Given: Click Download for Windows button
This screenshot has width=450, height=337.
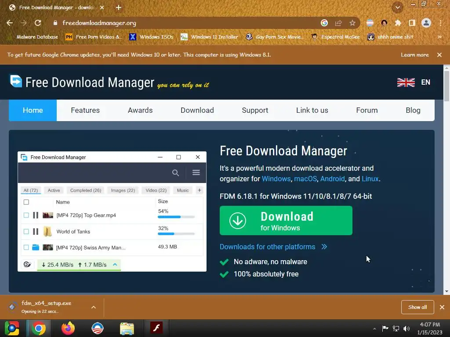Looking at the screenshot, I should click(286, 221).
